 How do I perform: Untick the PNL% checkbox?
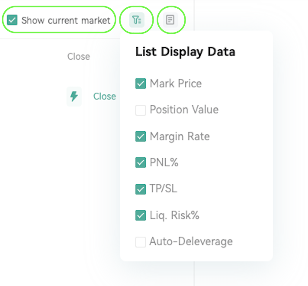click(x=141, y=162)
